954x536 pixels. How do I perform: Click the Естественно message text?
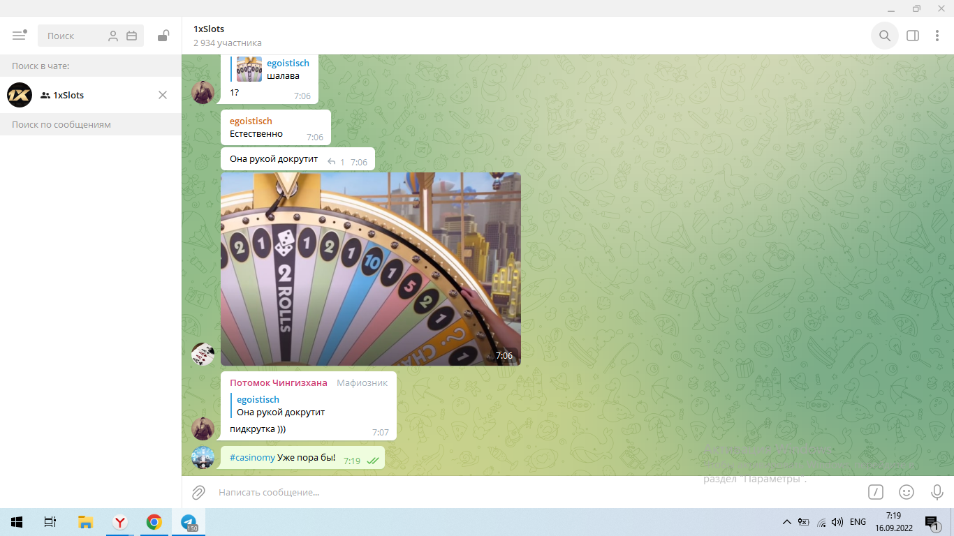pos(256,133)
